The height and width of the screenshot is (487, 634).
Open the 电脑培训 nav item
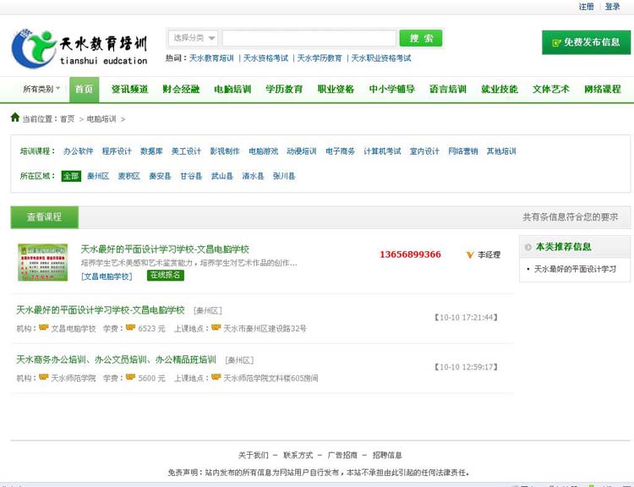pyautogui.click(x=232, y=90)
